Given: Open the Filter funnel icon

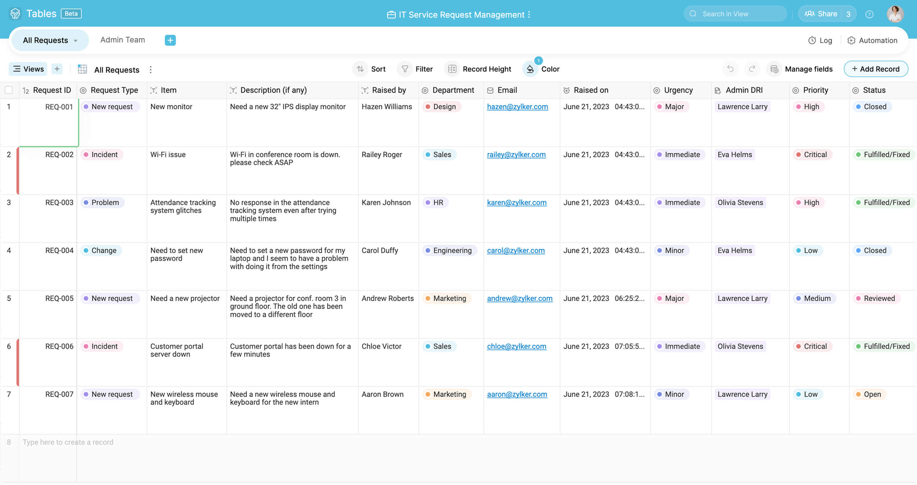Looking at the screenshot, I should [x=405, y=69].
